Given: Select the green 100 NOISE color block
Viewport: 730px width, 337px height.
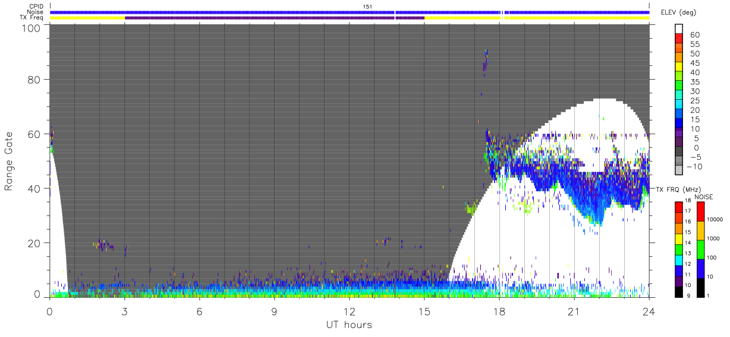Looking at the screenshot, I should click(x=701, y=250).
